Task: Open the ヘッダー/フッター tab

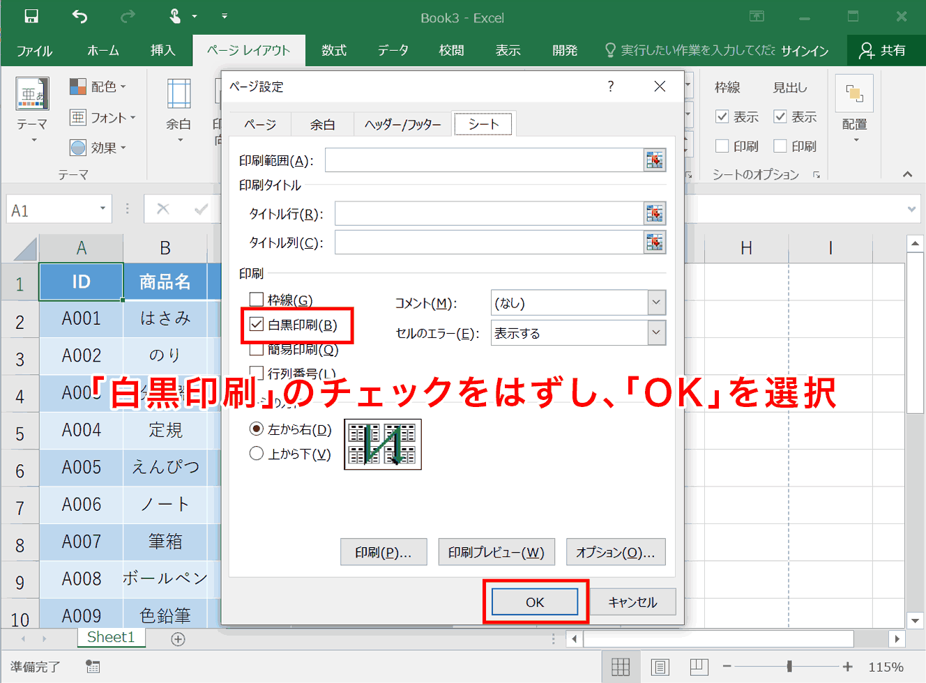Action: tap(402, 124)
